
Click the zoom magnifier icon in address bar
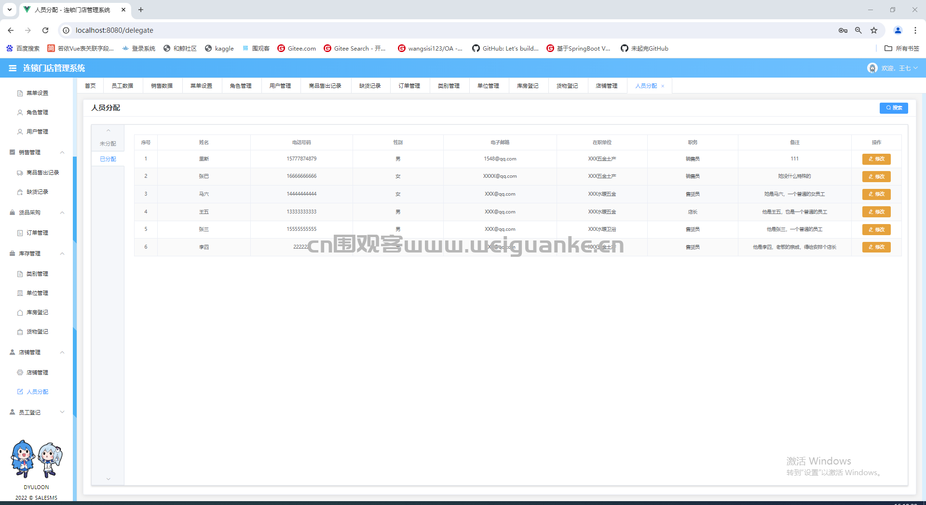(858, 30)
